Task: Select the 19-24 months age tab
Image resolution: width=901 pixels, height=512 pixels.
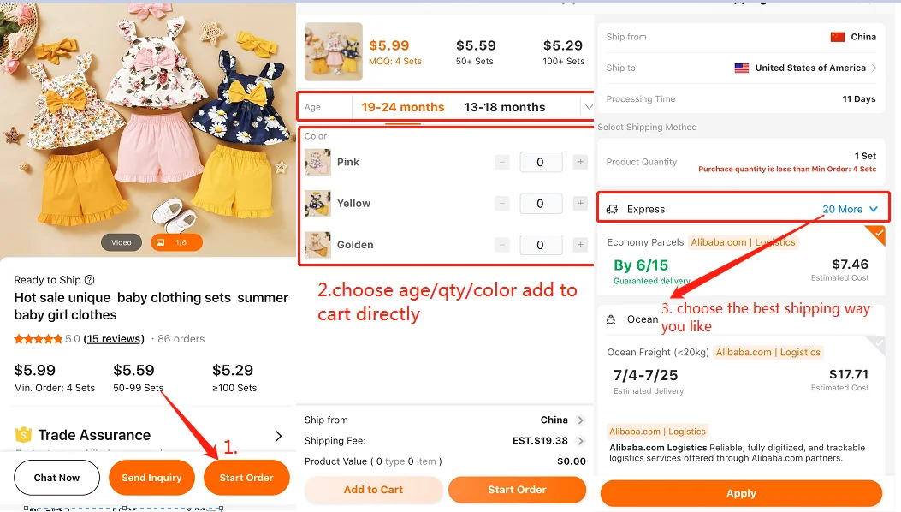Action: coord(402,107)
